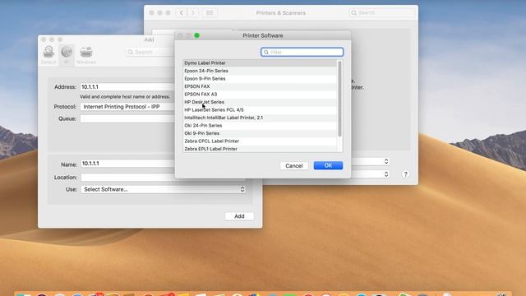Focus the Filter field in Printer Software
526x296 pixels.
pos(302,52)
